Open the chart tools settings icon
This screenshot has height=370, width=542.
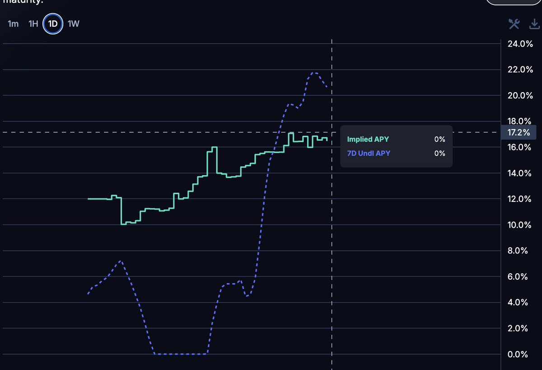pos(514,24)
